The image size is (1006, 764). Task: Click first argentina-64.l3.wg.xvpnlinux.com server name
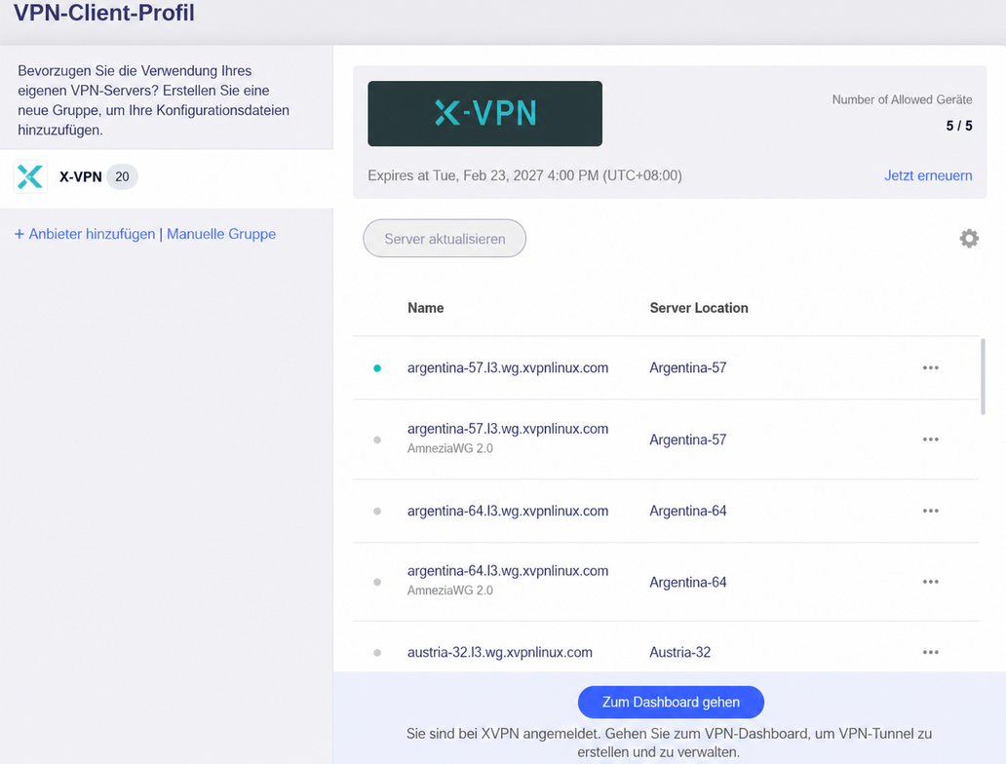pyautogui.click(x=508, y=511)
